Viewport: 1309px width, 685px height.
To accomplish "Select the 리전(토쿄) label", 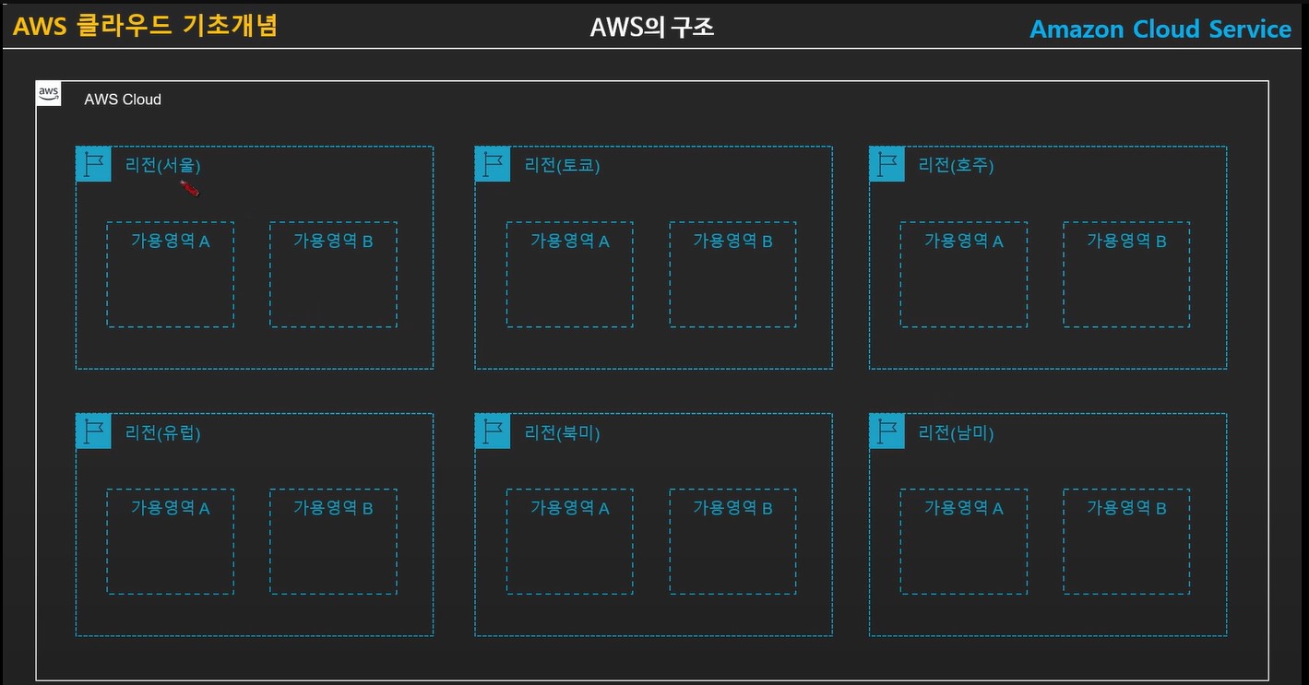I will coord(563,166).
